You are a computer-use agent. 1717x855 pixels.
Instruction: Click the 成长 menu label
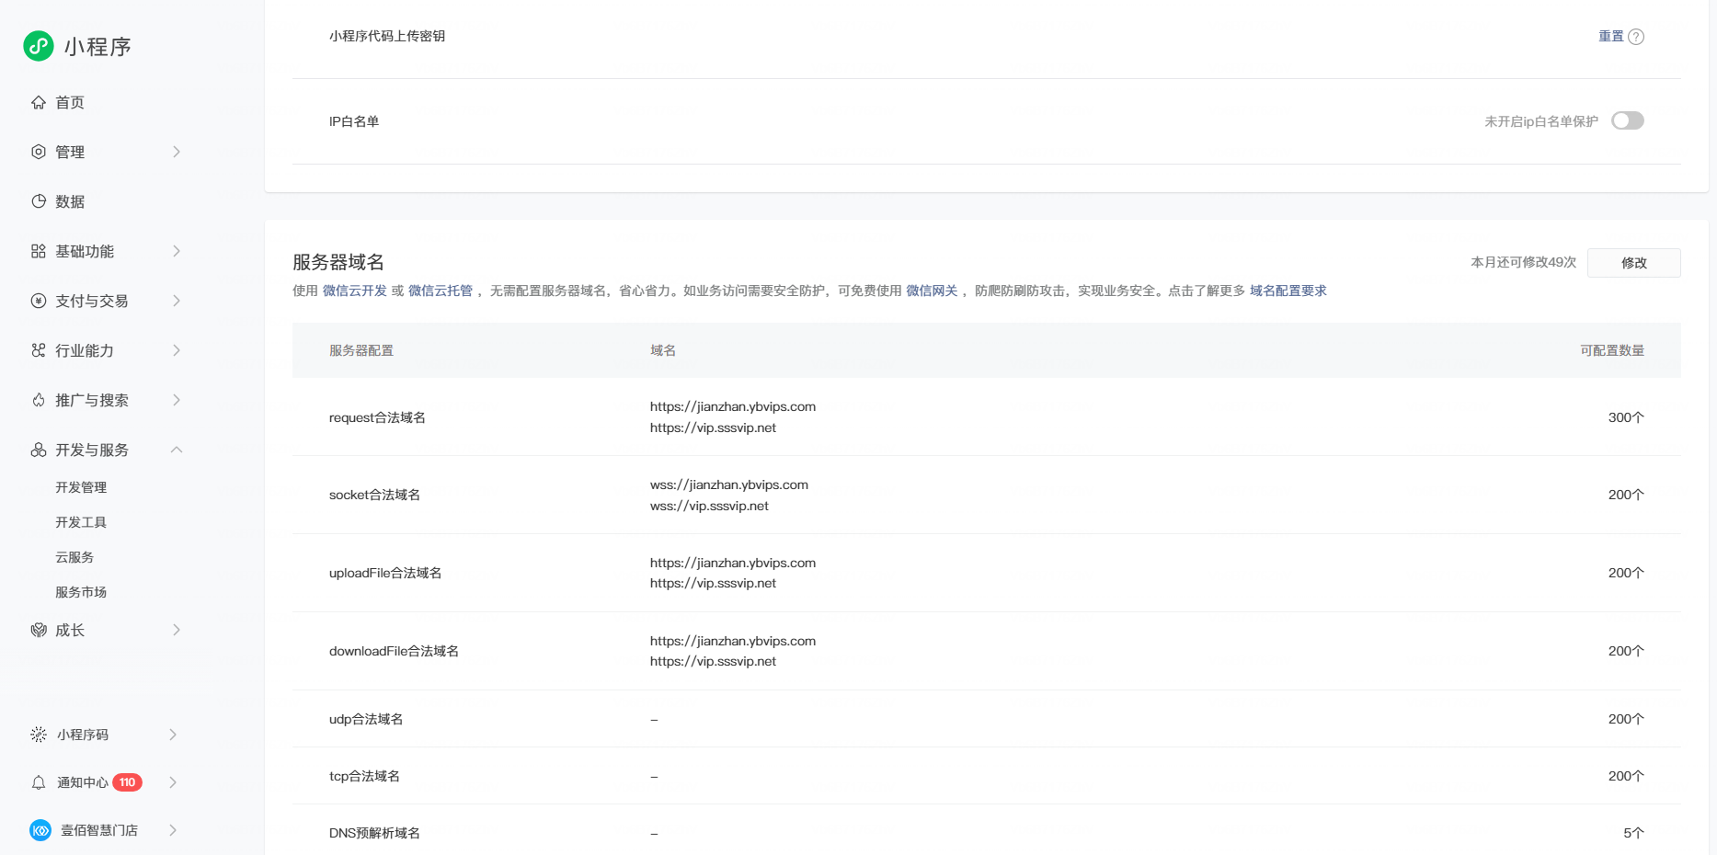pyautogui.click(x=70, y=630)
